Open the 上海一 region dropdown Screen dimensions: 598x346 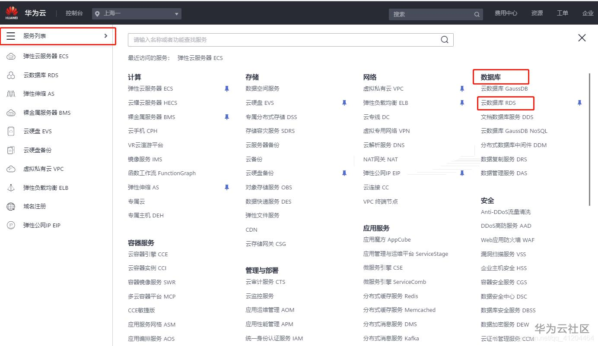tap(137, 14)
